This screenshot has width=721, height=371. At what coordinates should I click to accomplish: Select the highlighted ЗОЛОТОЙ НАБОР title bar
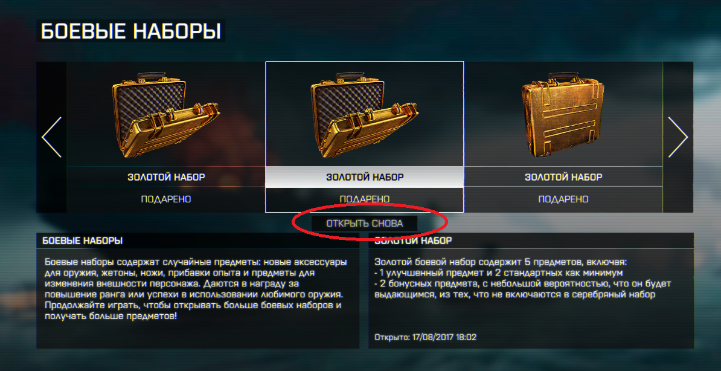pyautogui.click(x=365, y=177)
